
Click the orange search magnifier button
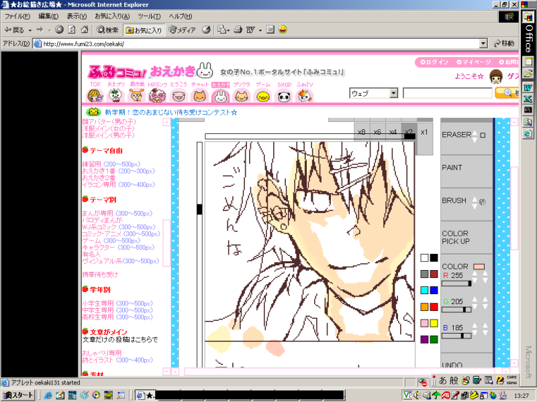(507, 92)
